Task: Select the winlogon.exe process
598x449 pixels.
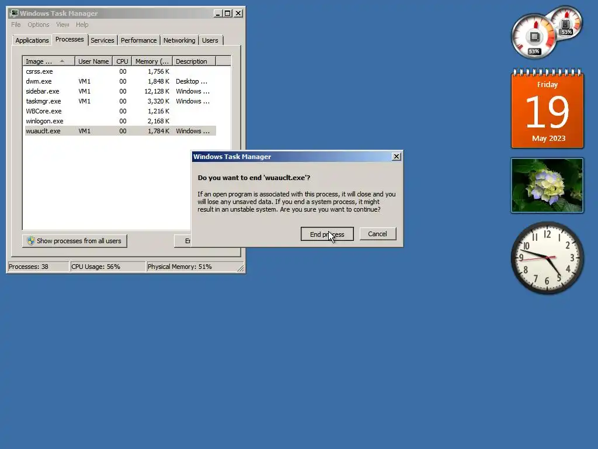Action: pyautogui.click(x=120, y=121)
